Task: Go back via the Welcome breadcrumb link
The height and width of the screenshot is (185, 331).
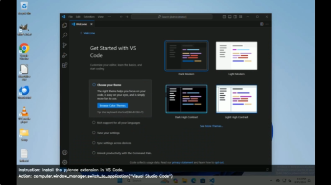Action: tap(88, 33)
